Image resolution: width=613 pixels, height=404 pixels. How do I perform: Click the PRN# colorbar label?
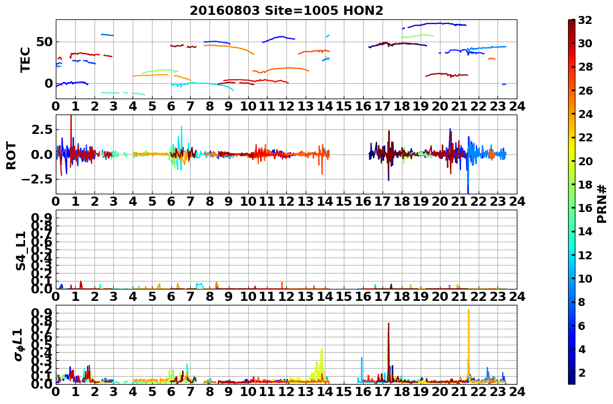tap(602, 203)
